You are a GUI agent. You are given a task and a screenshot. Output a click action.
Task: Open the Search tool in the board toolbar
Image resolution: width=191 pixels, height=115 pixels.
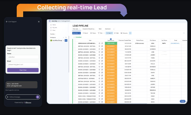85,33
